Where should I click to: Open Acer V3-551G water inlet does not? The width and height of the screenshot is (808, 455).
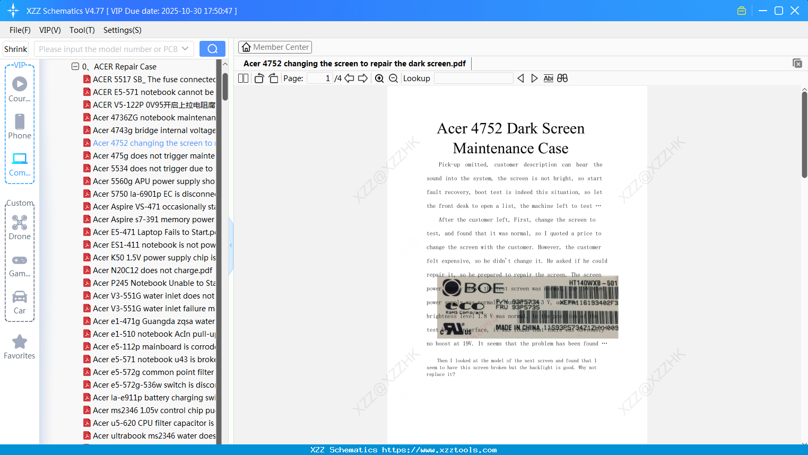(149, 296)
